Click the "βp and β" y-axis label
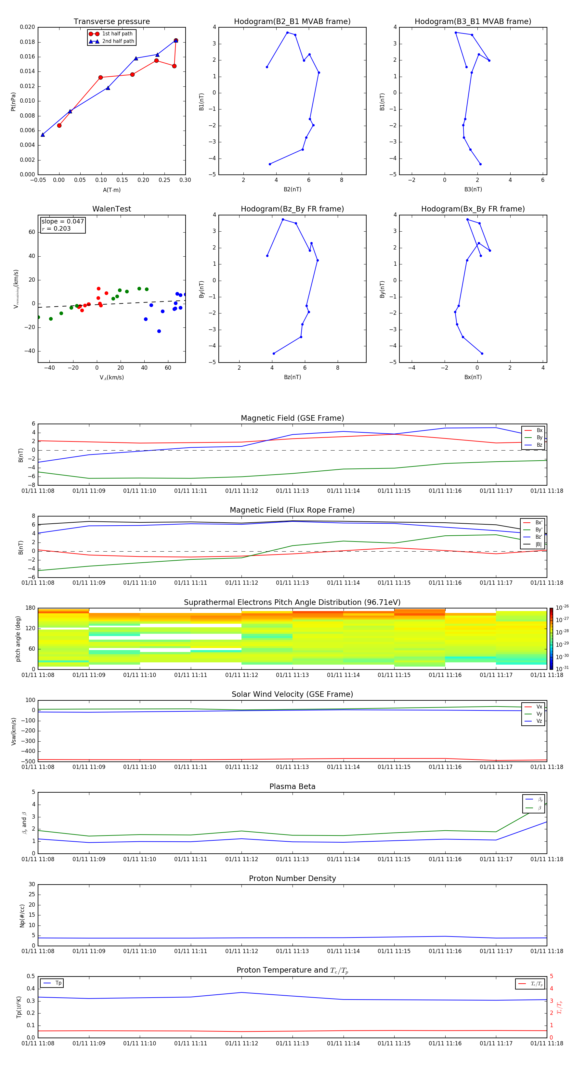585x1072 pixels. coord(25,823)
